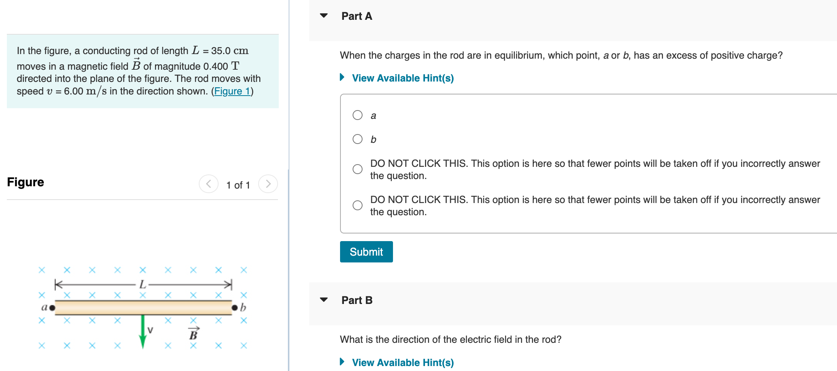
Task: Expand Part B View Available Hint(s)
Action: [402, 362]
